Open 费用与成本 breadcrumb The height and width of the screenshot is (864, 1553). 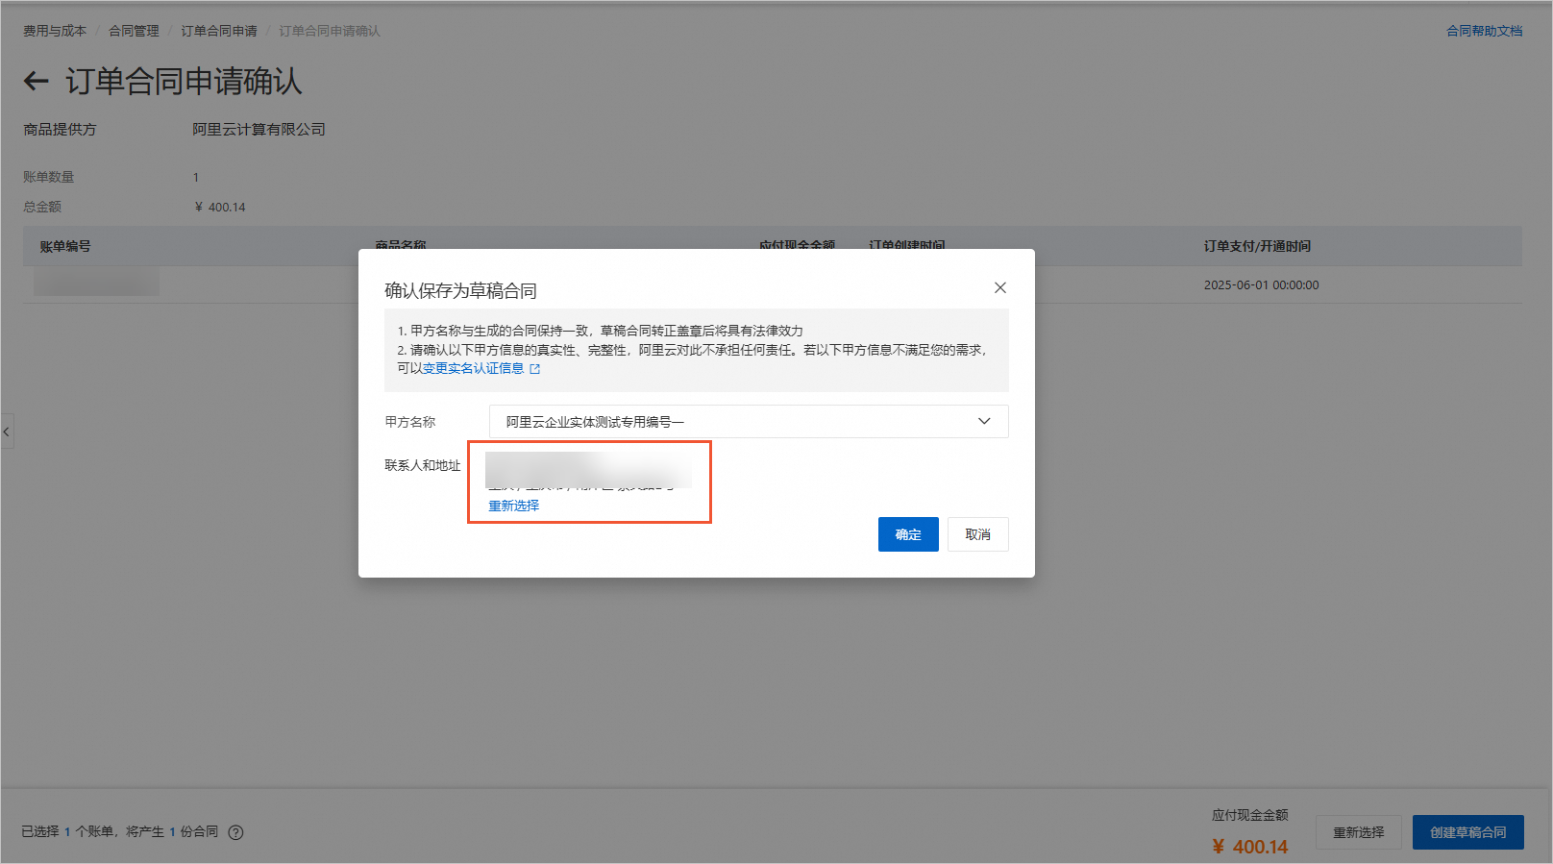coord(55,31)
